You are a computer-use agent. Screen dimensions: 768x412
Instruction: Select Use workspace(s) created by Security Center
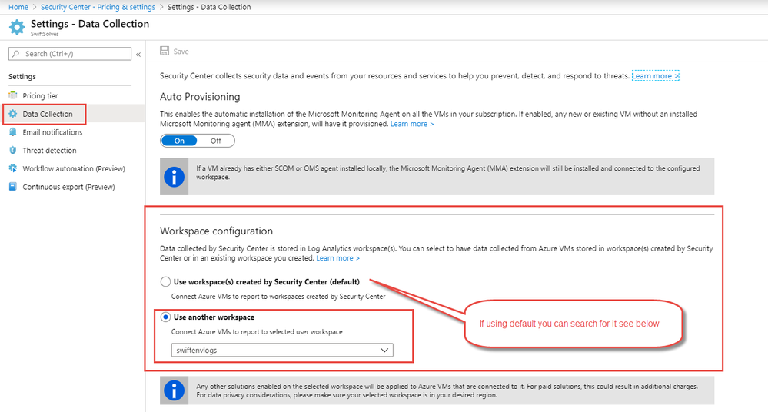click(165, 281)
